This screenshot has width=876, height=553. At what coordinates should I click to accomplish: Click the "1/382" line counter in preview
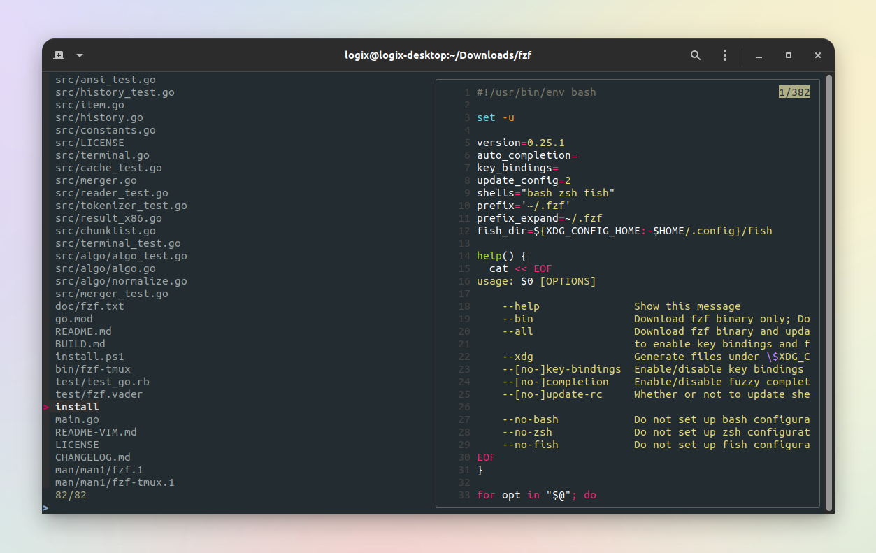coord(794,92)
